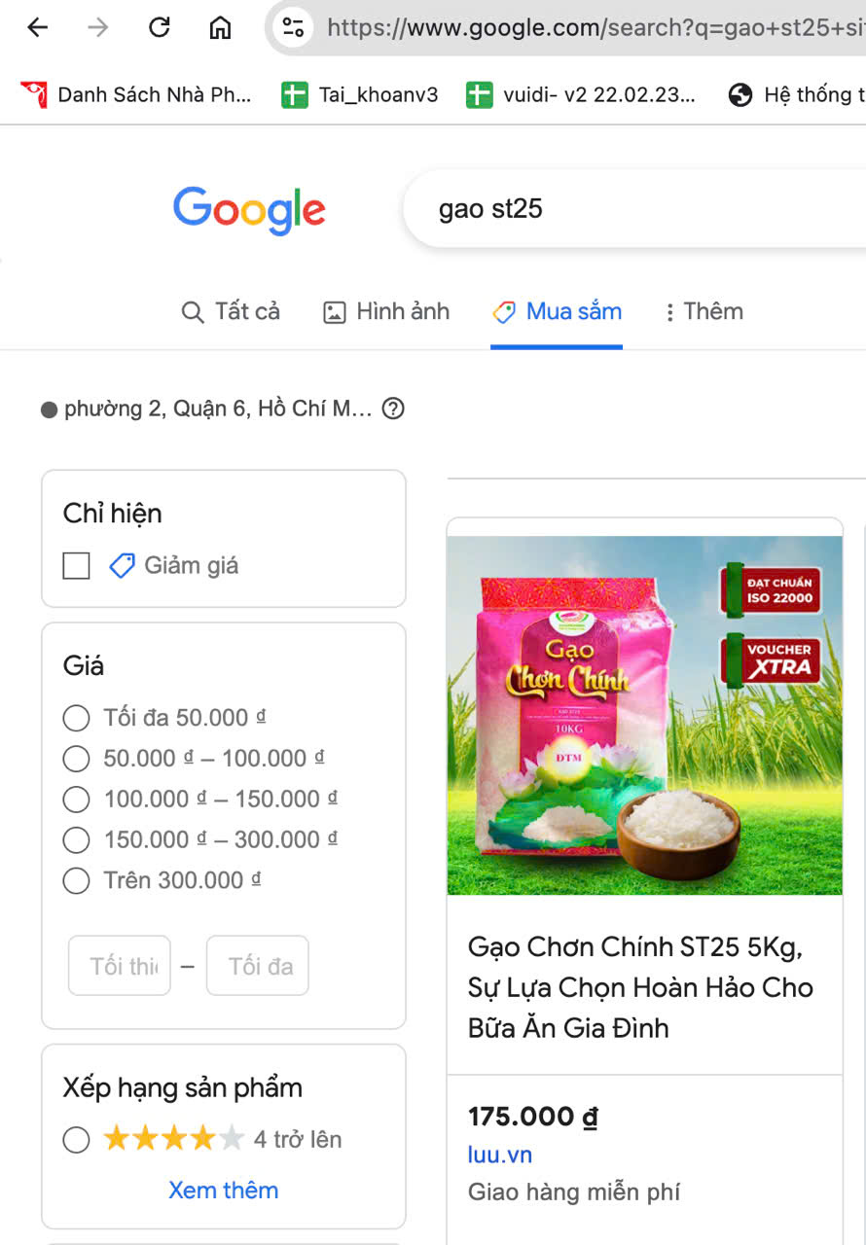Switch to the Hình ảnh tab
Image resolution: width=866 pixels, height=1245 pixels.
(386, 311)
